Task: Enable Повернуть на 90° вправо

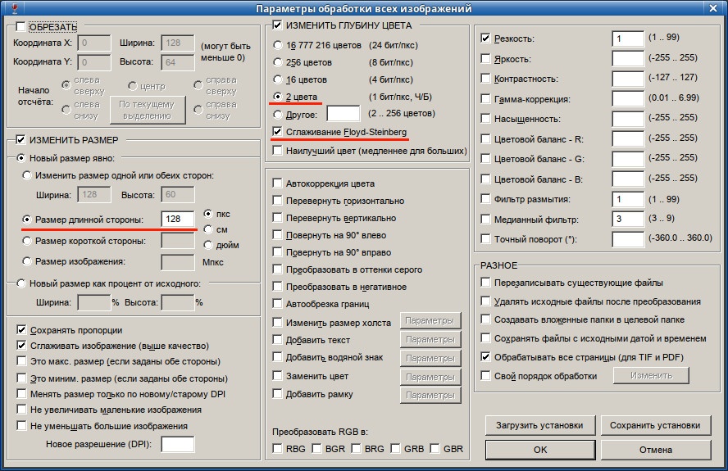Action: pos(277,252)
